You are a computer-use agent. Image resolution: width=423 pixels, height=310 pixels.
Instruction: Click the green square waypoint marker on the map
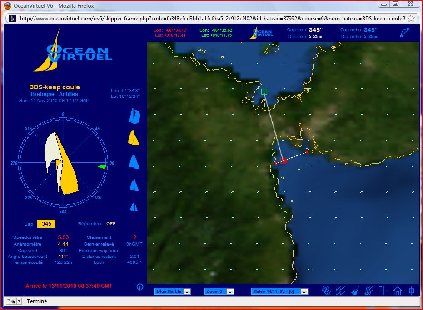pyautogui.click(x=264, y=92)
